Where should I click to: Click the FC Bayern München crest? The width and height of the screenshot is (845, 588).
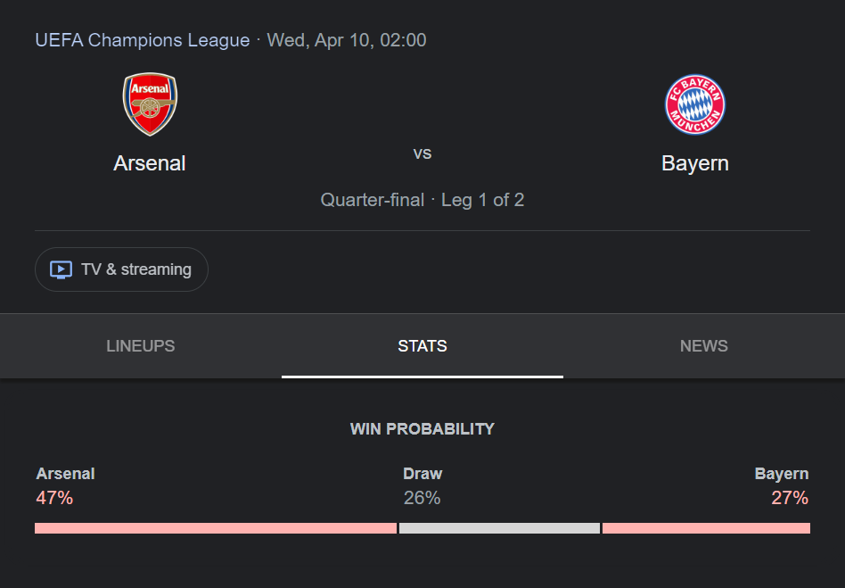(x=694, y=104)
